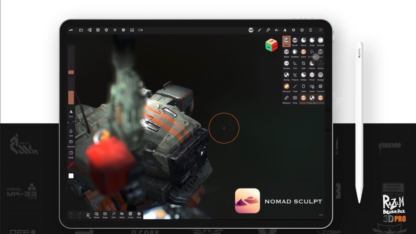The height and width of the screenshot is (234, 416).
Task: Open the post-process aperture menu
Action: click(x=123, y=30)
